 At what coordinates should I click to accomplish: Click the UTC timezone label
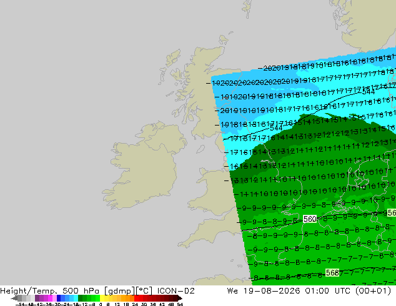(x=342, y=291)
